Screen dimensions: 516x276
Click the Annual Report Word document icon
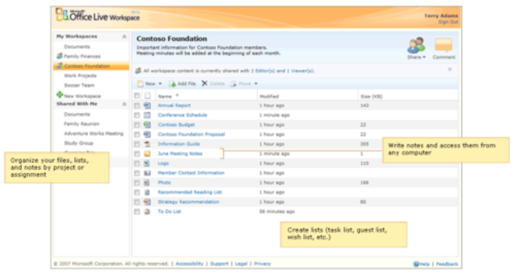(x=147, y=106)
